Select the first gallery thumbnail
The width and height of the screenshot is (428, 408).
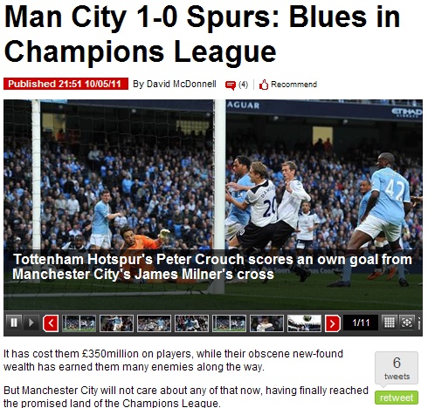pos(79,323)
